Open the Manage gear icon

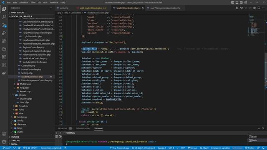pyautogui.click(x=4, y=142)
